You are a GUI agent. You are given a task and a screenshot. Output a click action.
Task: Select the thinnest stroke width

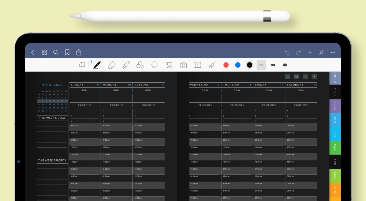click(x=261, y=65)
